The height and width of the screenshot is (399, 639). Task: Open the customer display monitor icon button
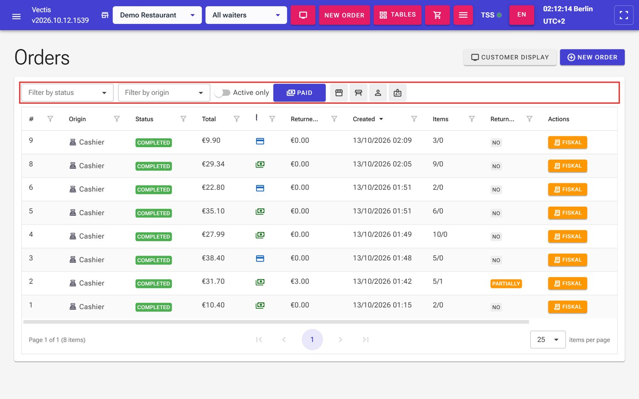303,15
